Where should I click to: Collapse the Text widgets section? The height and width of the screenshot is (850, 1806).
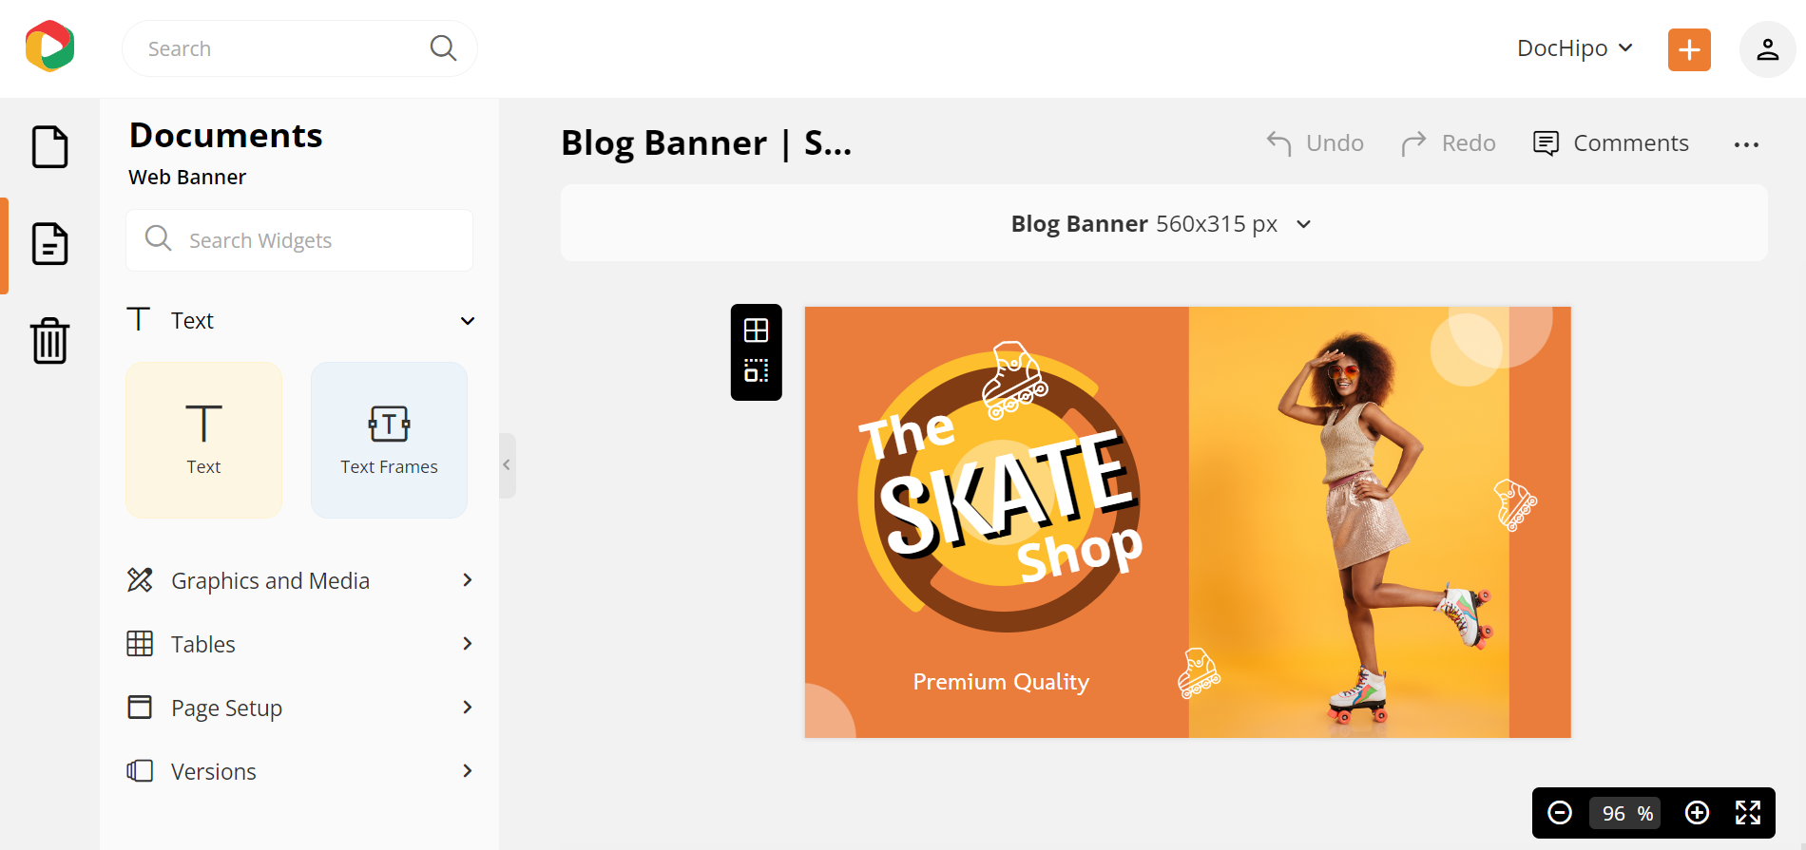pos(467,321)
